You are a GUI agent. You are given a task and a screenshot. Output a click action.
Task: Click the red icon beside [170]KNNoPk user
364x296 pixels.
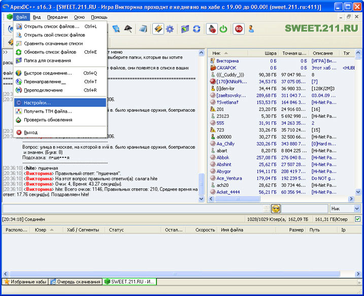(213, 81)
